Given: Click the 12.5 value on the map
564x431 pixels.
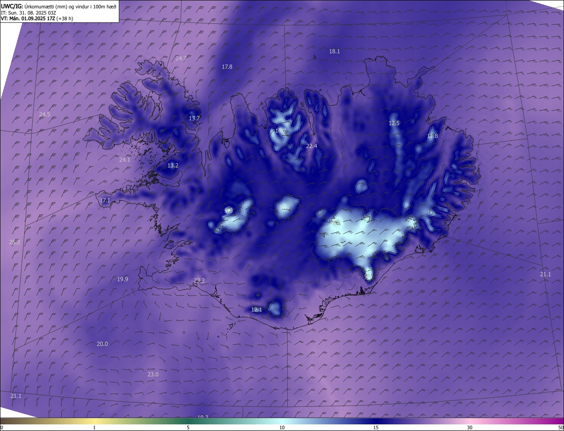Looking at the screenshot, I should [x=394, y=123].
